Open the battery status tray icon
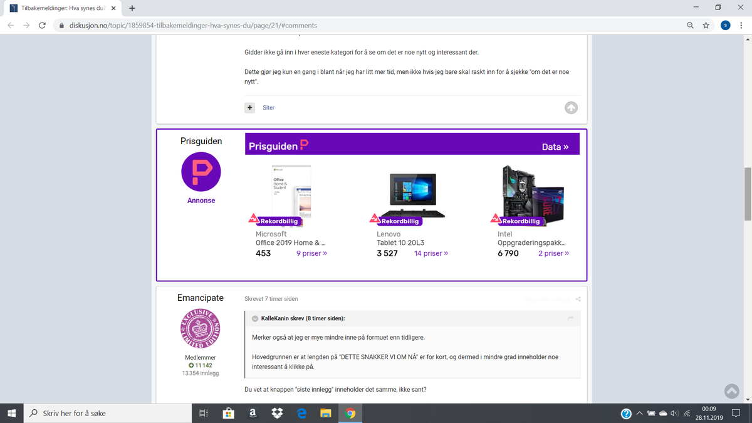The width and height of the screenshot is (752, 423). pos(652,414)
